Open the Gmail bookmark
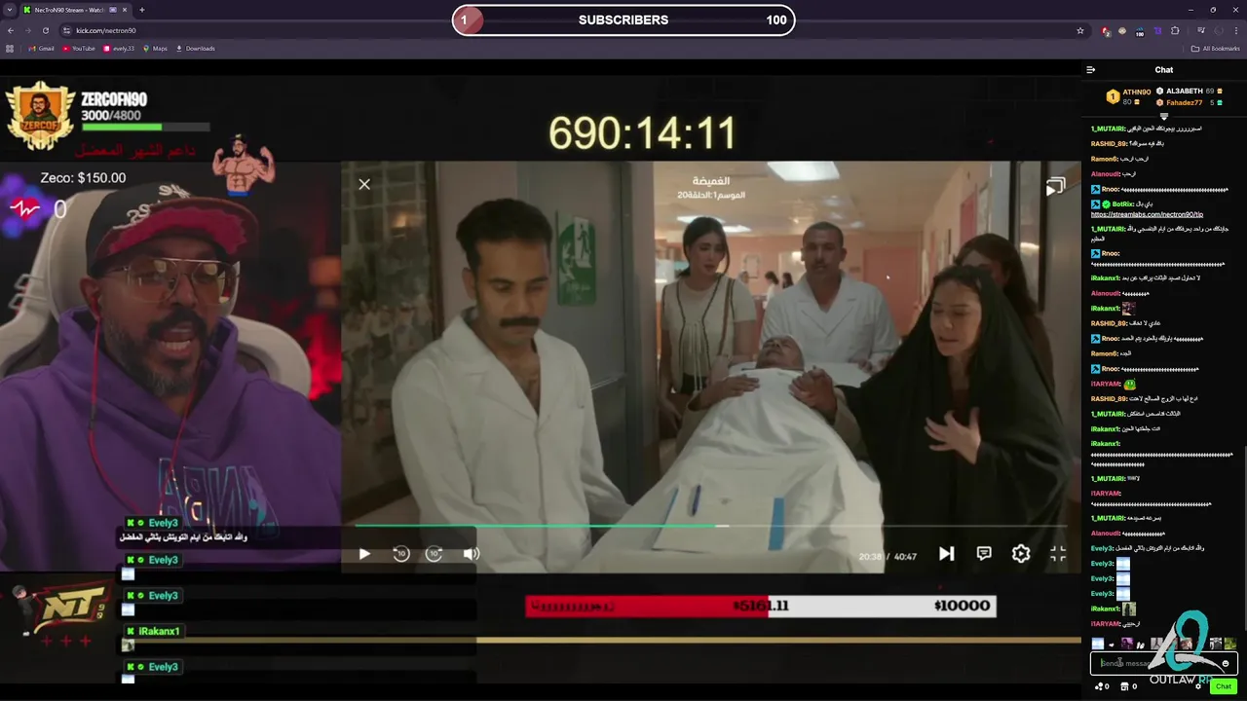Screen dimensions: 1247x701 click(x=41, y=49)
